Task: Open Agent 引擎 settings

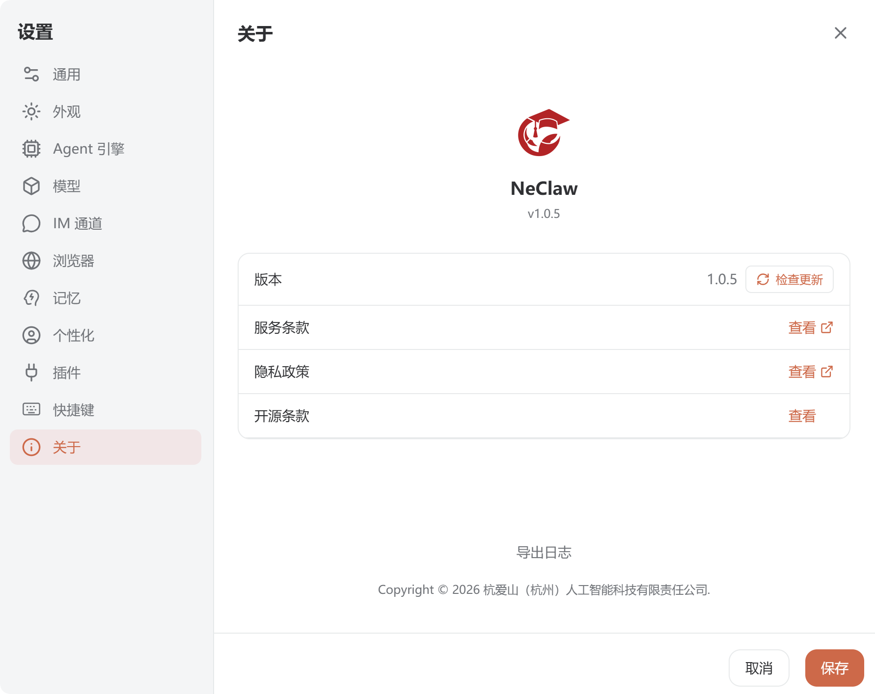Action: click(x=106, y=149)
